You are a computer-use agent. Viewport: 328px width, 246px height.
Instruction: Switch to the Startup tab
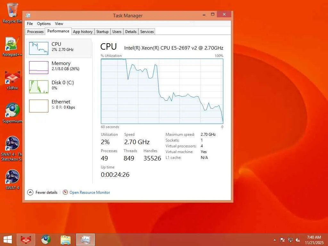click(x=102, y=32)
